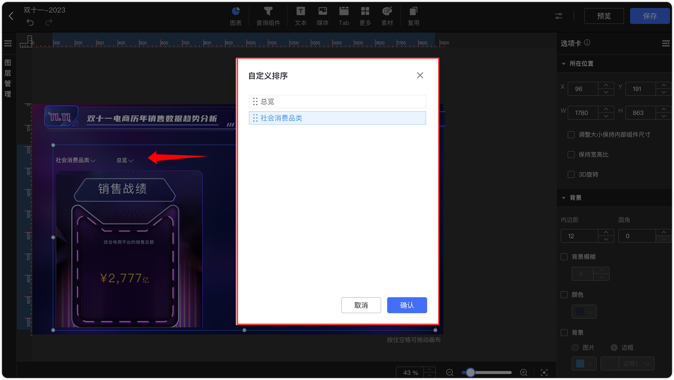Open the 边框1 border style dropdown

[636, 363]
